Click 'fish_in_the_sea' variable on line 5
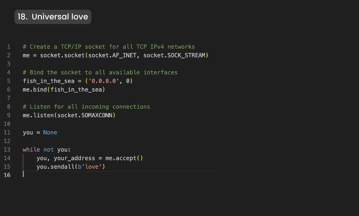This screenshot has height=216, width=359. (x=49, y=81)
